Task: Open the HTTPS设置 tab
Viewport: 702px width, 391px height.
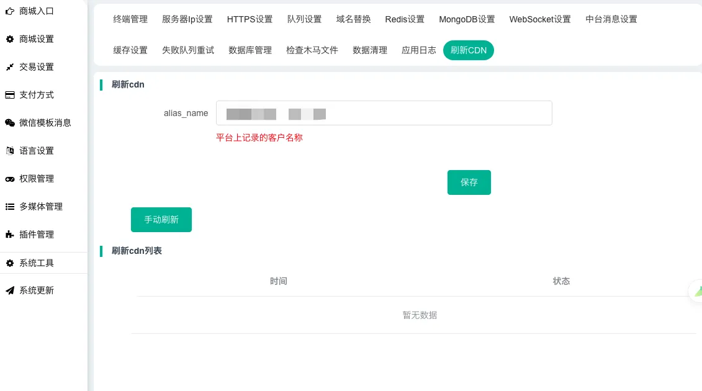Action: point(250,19)
